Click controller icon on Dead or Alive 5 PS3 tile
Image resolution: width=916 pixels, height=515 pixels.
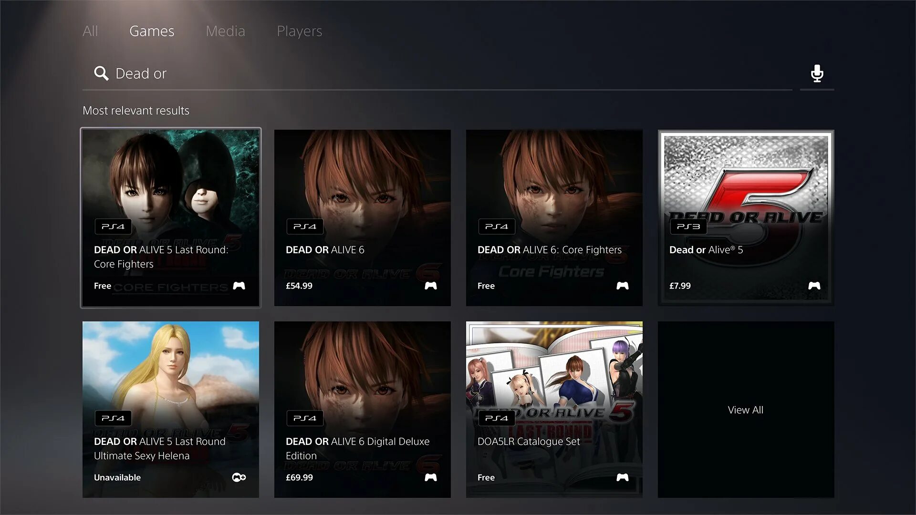pos(814,286)
